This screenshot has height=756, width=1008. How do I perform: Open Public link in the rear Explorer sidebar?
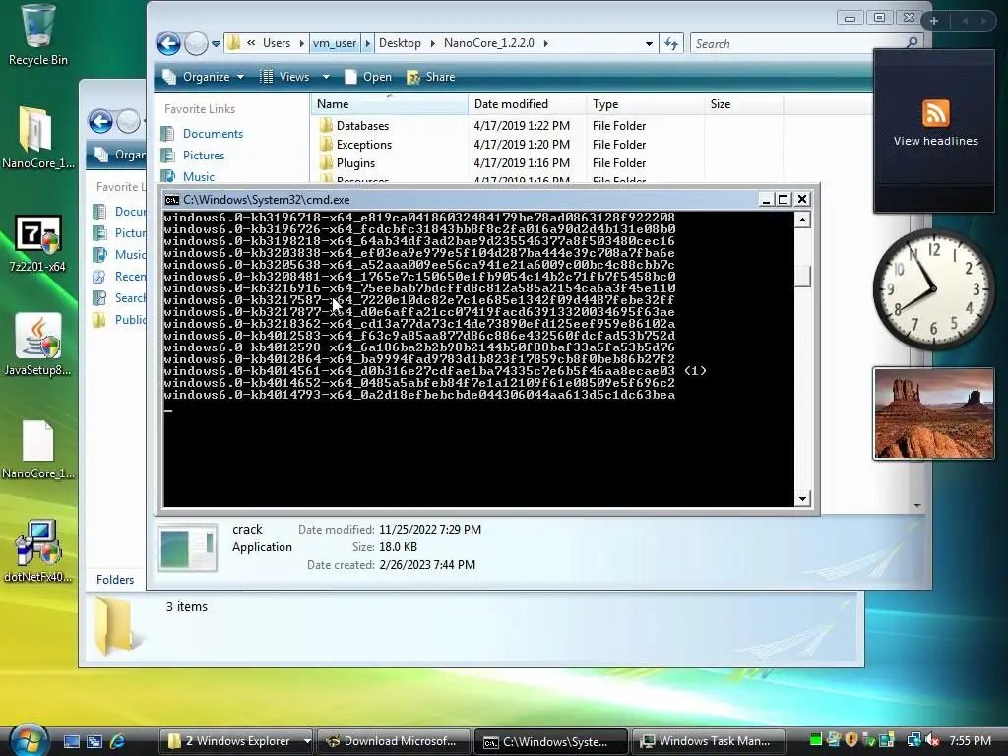point(130,320)
